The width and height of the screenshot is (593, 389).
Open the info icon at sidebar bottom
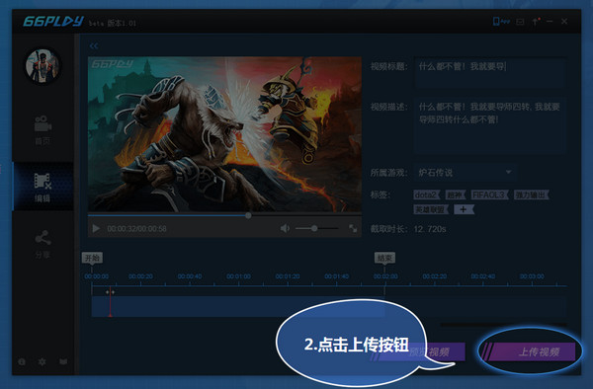coord(22,361)
